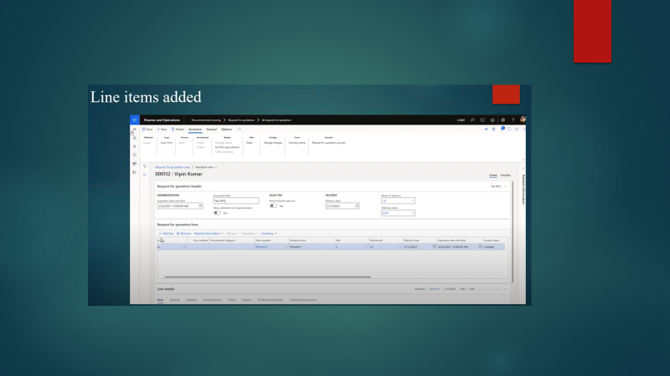
Task: Open the notifications bell in top bar
Action: tap(482, 120)
